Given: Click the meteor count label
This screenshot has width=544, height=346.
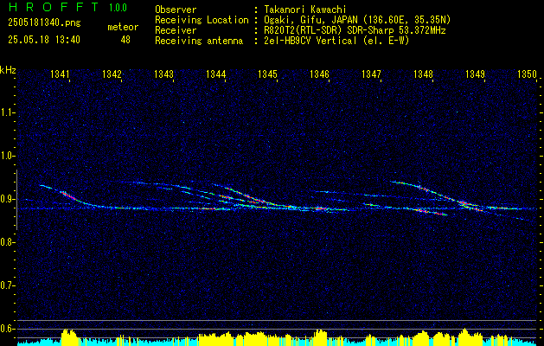Looking at the screenshot, I should [x=123, y=27].
